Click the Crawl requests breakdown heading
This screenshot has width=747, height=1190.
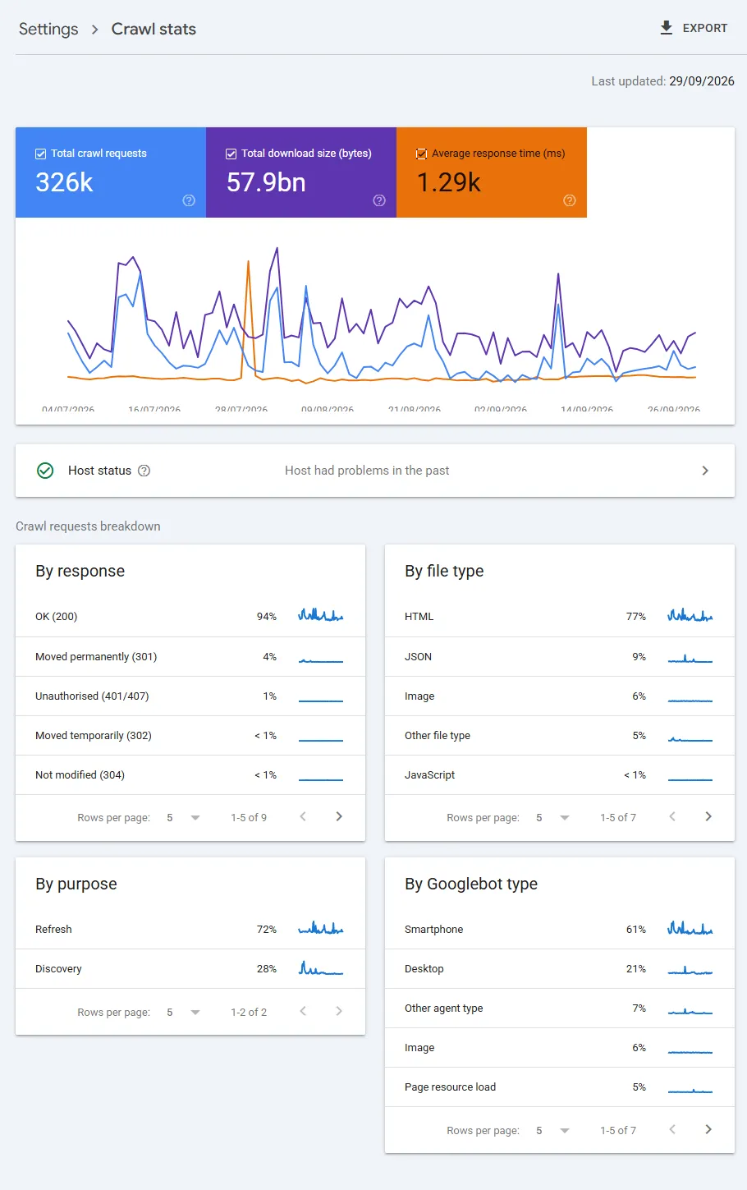(88, 526)
